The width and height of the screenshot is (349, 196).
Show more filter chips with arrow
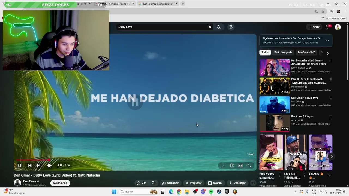pyautogui.click(x=328, y=53)
